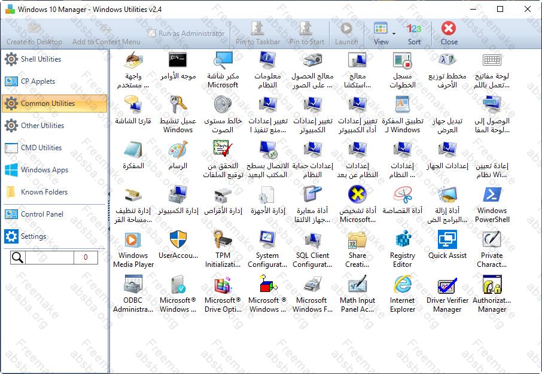
Task: Switch to Windows Apps category
Action: tap(54, 170)
